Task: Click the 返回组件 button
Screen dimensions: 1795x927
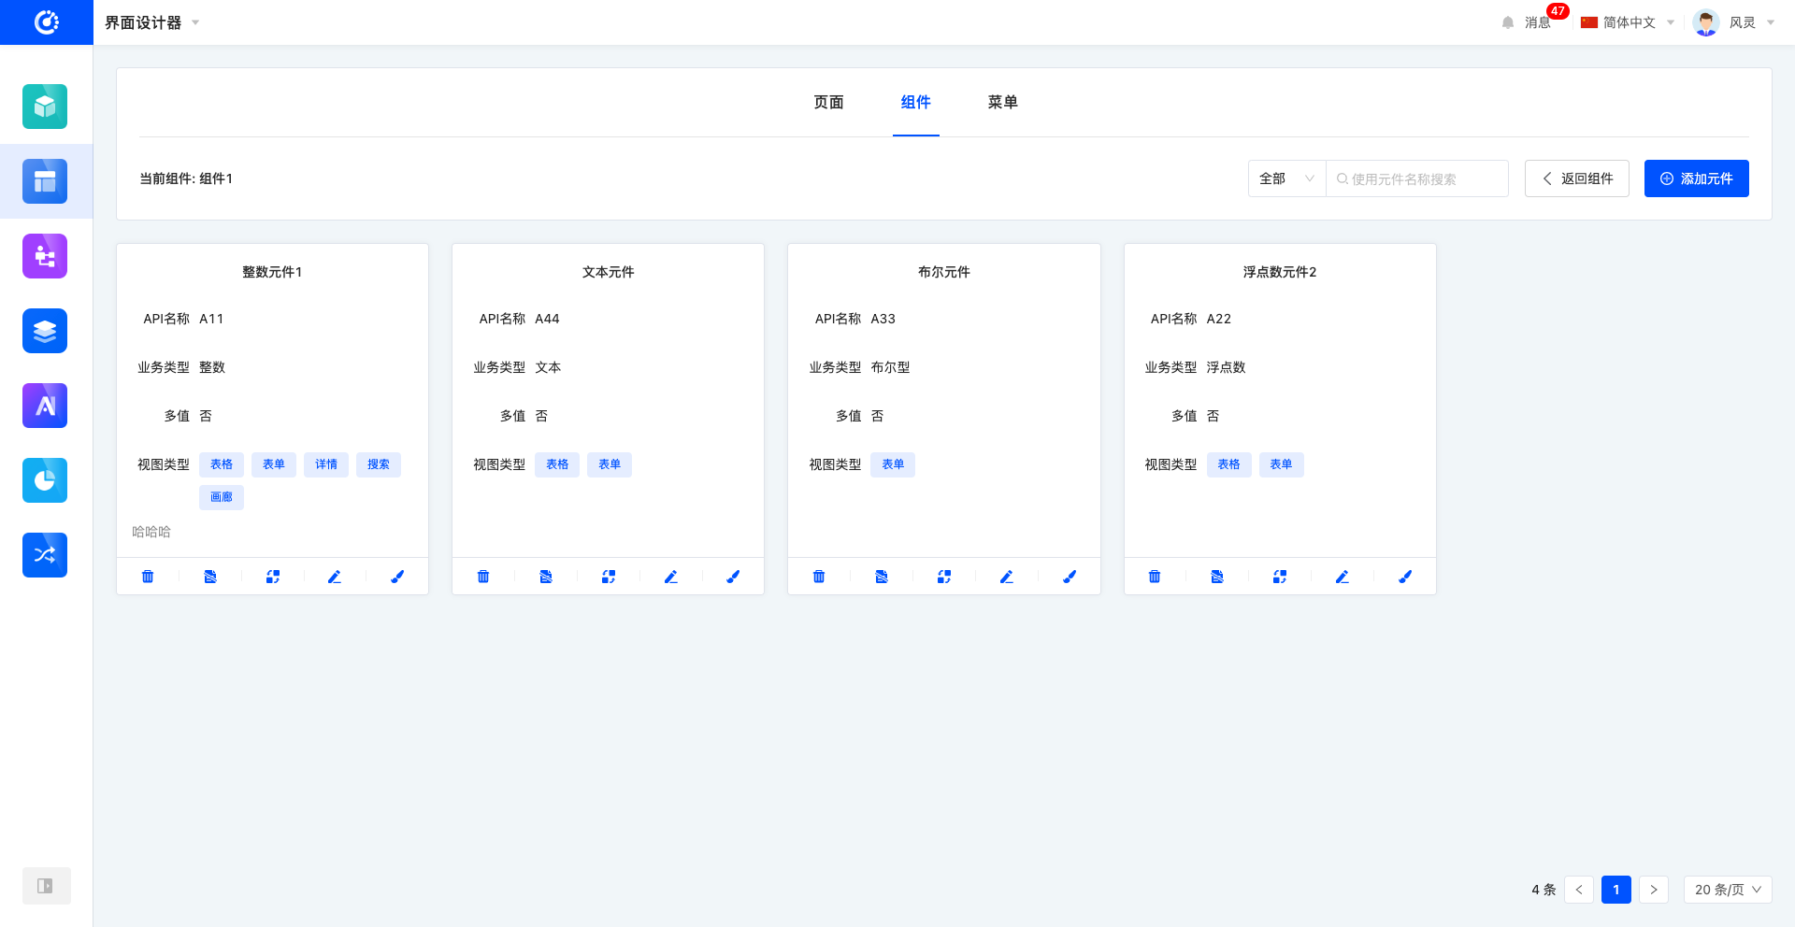Action: pyautogui.click(x=1576, y=178)
